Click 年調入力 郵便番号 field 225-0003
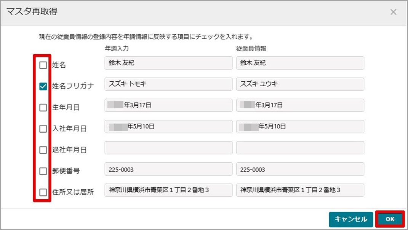 [x=168, y=169]
